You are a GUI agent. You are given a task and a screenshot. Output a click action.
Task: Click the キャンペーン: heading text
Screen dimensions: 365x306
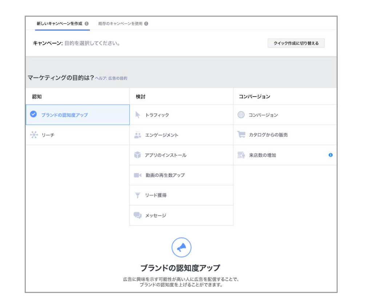48,43
